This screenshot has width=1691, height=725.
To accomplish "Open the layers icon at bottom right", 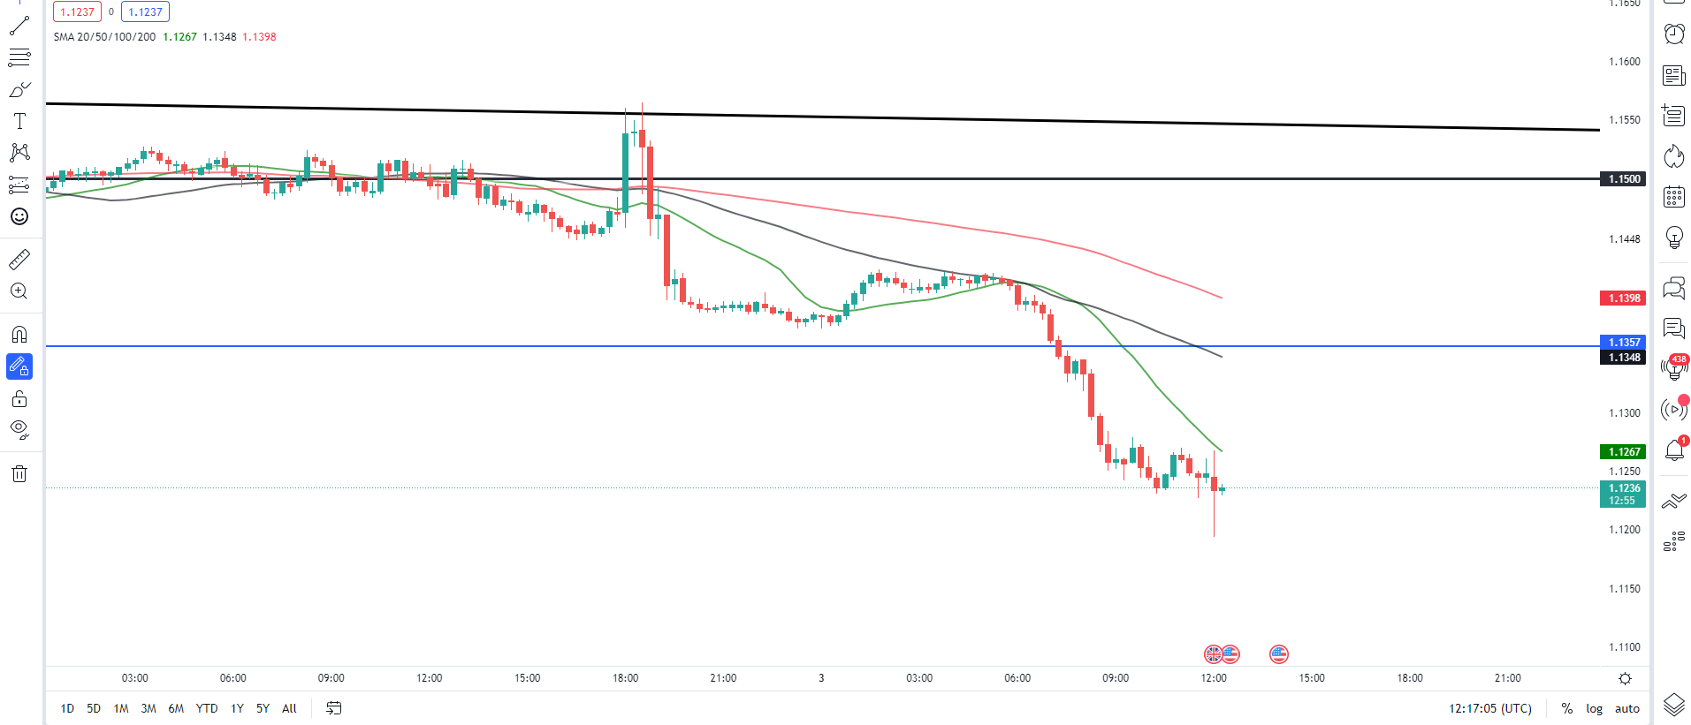I will click(x=1674, y=705).
